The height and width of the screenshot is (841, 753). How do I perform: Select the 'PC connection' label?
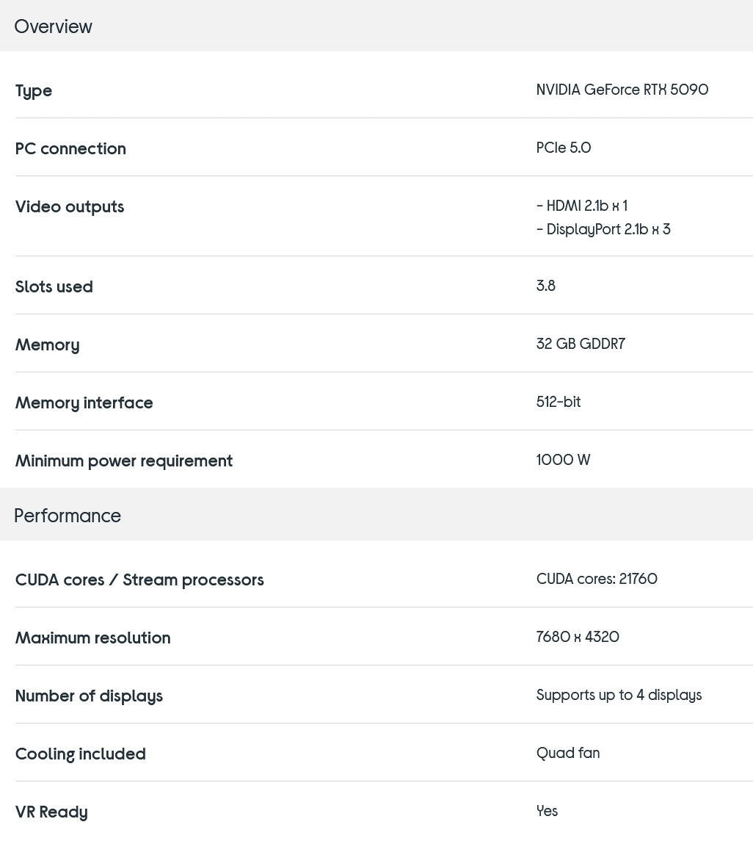click(x=70, y=148)
